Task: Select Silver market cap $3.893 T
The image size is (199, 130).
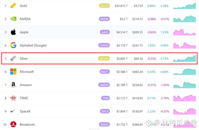Action: [x=122, y=59]
